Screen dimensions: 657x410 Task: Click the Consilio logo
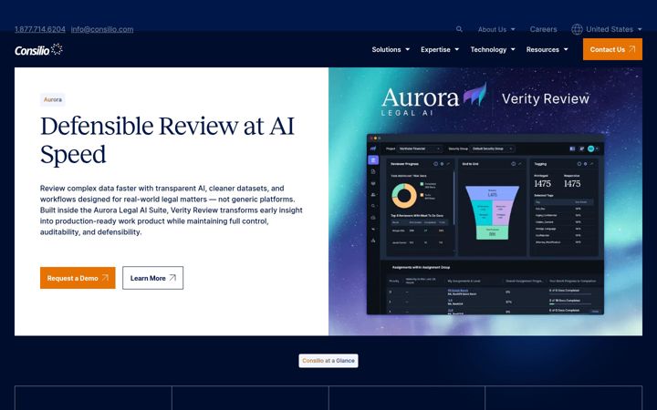(x=38, y=50)
